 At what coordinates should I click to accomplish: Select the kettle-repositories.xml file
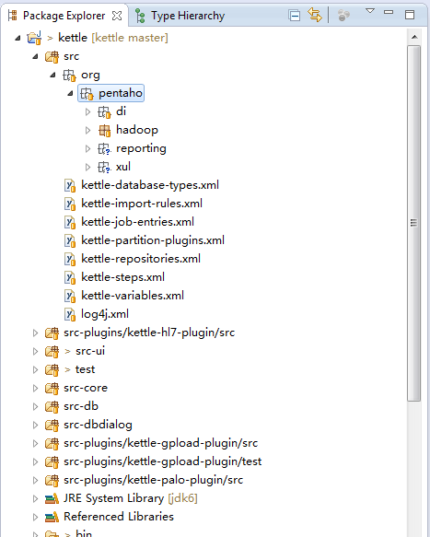point(141,259)
